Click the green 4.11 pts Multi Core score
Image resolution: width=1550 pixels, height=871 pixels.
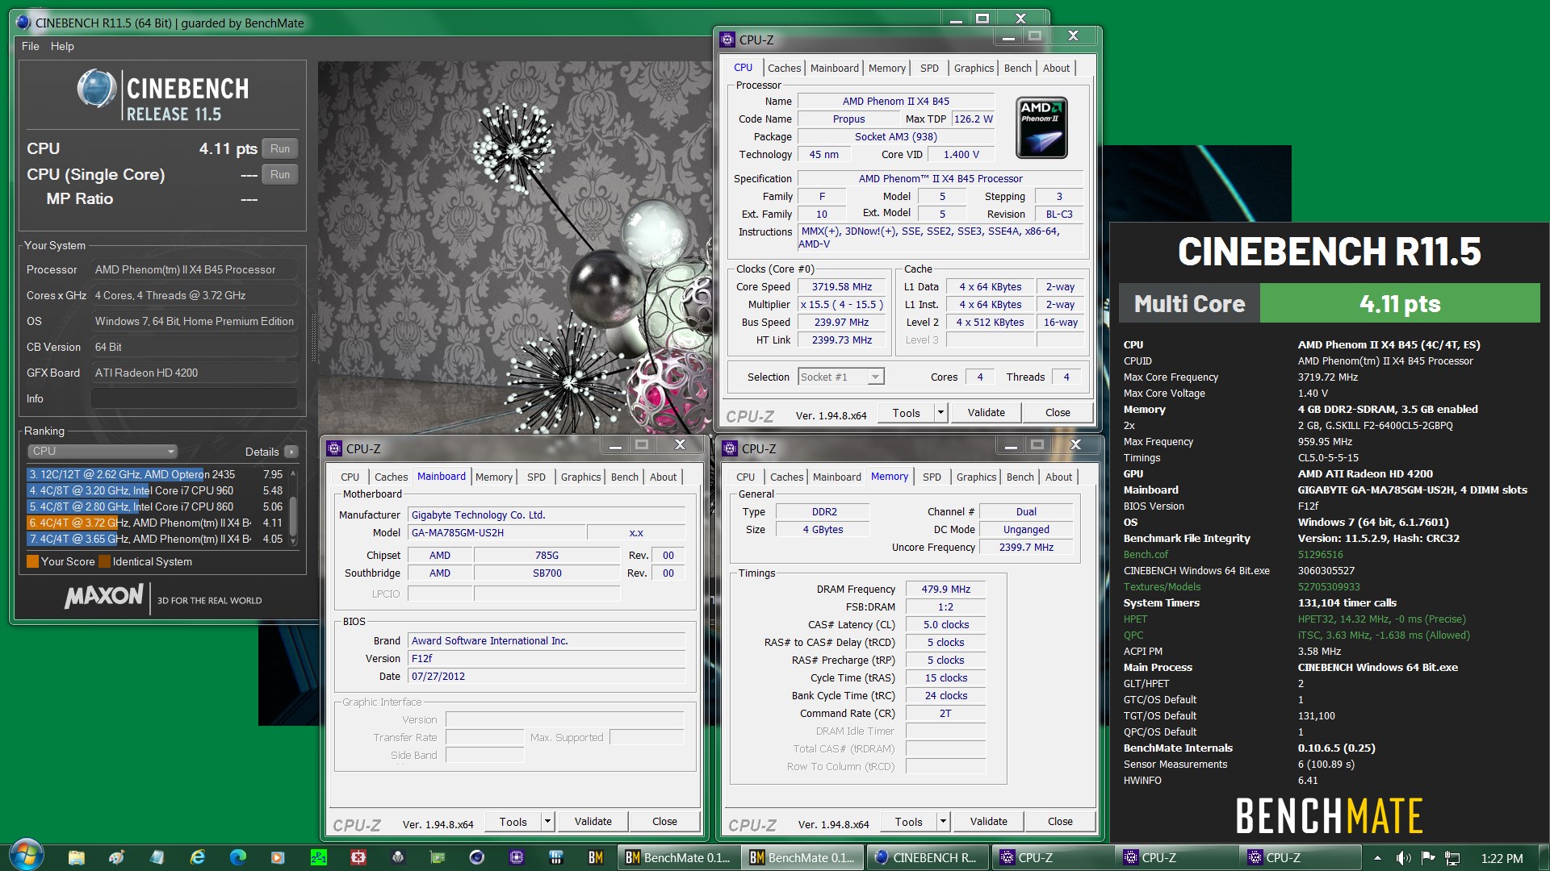(x=1399, y=304)
